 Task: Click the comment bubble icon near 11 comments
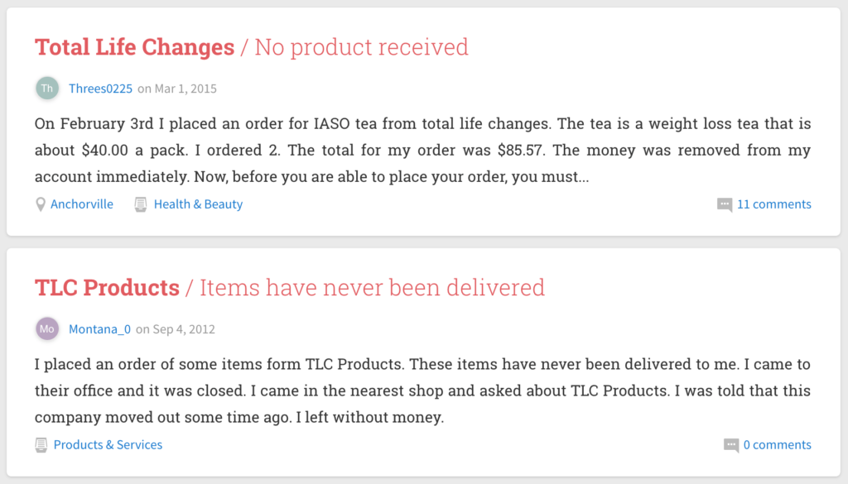point(726,204)
